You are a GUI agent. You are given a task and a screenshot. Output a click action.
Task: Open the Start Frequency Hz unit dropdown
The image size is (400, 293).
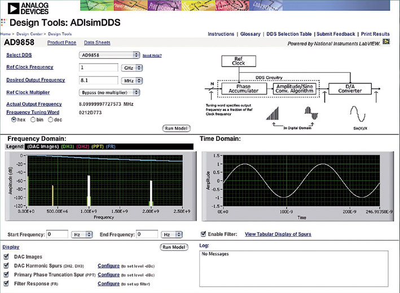click(82, 234)
